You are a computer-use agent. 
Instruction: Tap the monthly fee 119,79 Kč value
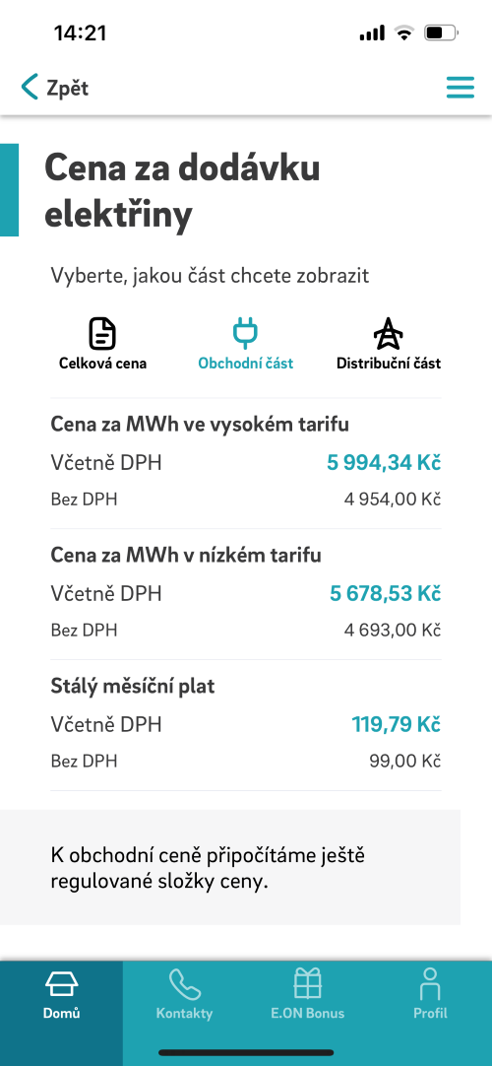click(397, 724)
